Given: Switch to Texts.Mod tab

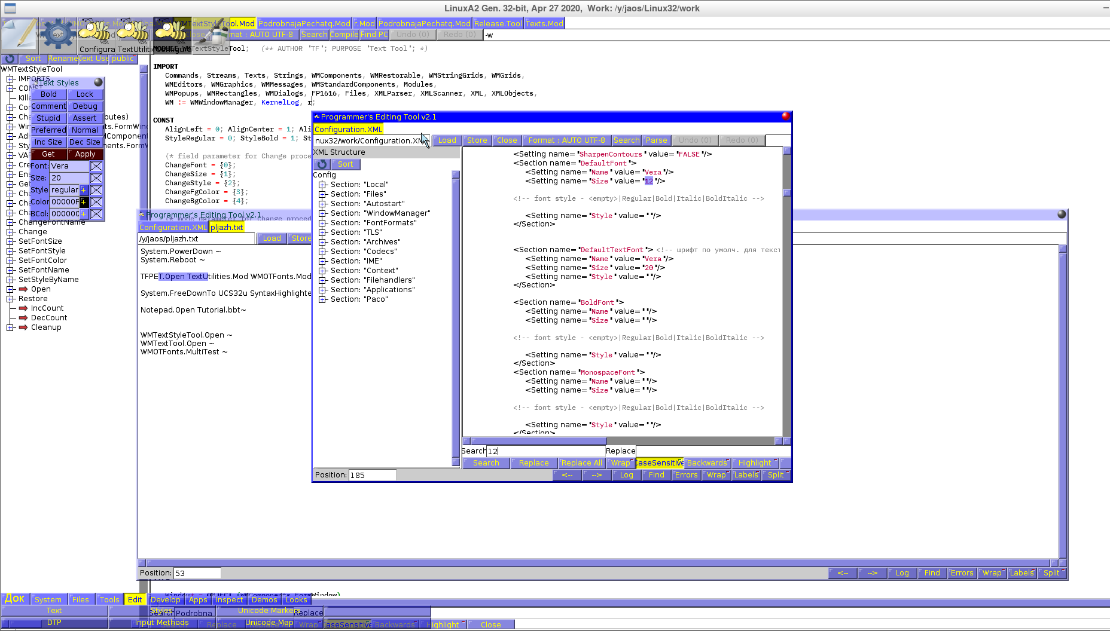Looking at the screenshot, I should tap(544, 23).
